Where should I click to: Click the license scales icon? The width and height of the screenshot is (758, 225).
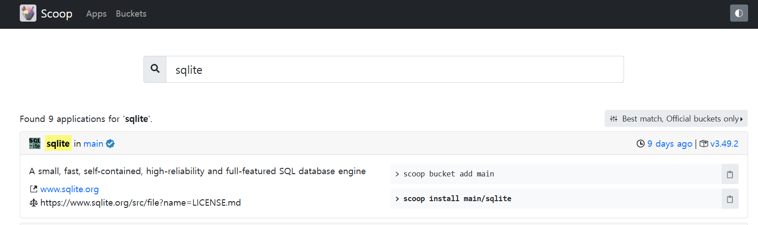[x=33, y=202]
